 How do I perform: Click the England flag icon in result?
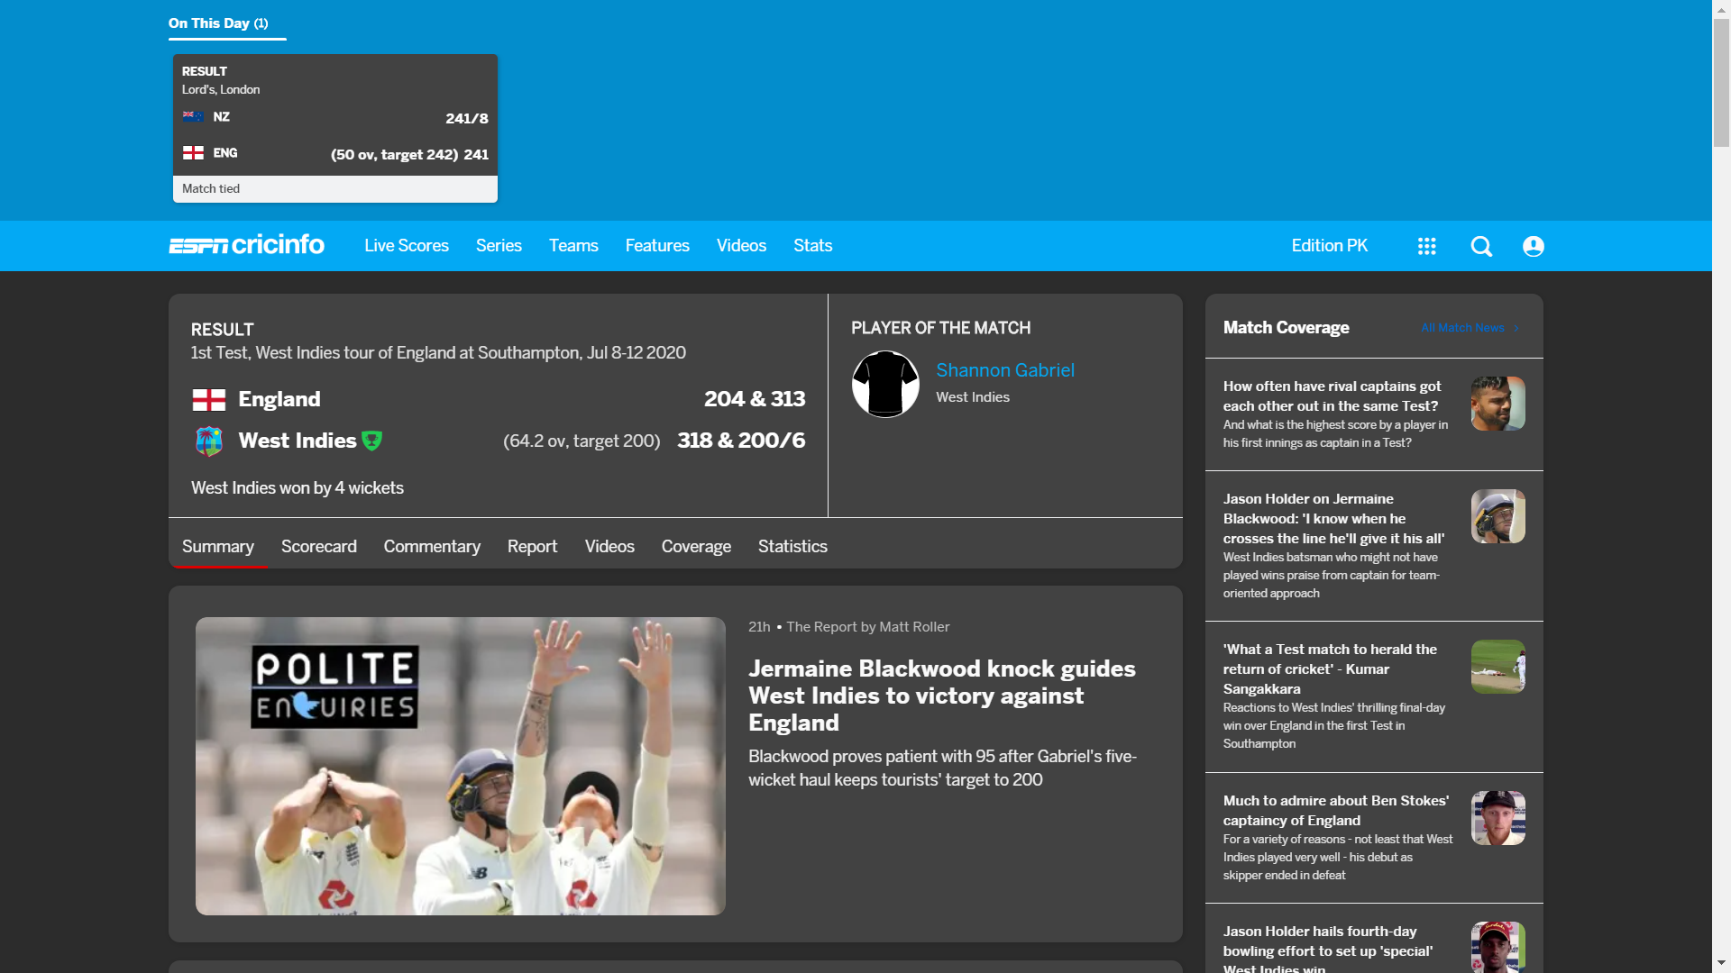209,399
